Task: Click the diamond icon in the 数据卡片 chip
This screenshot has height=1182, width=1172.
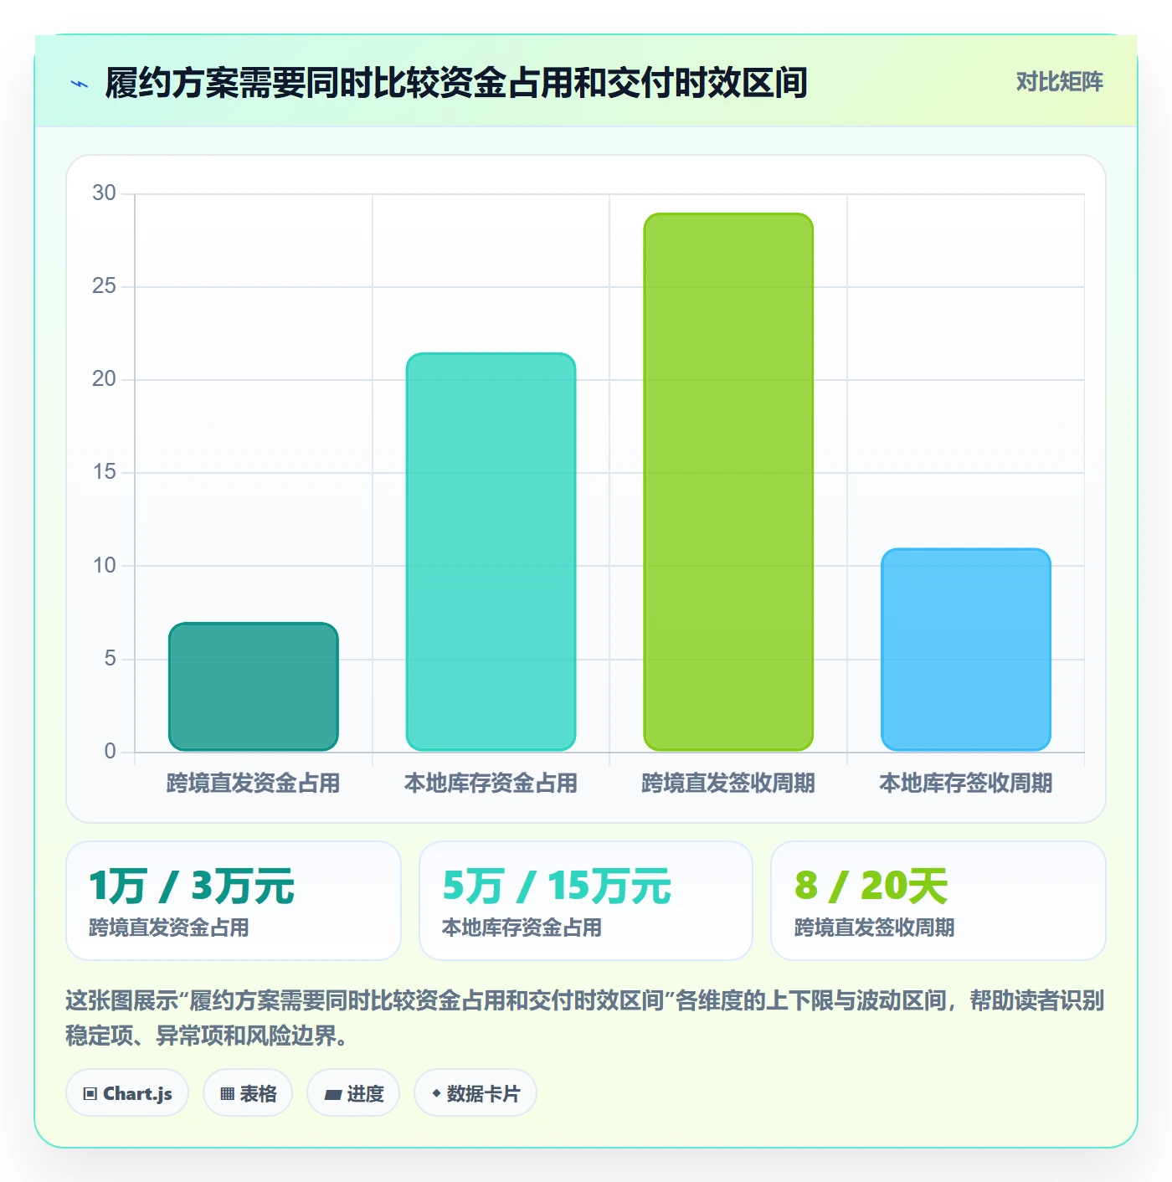Action: coord(436,1093)
